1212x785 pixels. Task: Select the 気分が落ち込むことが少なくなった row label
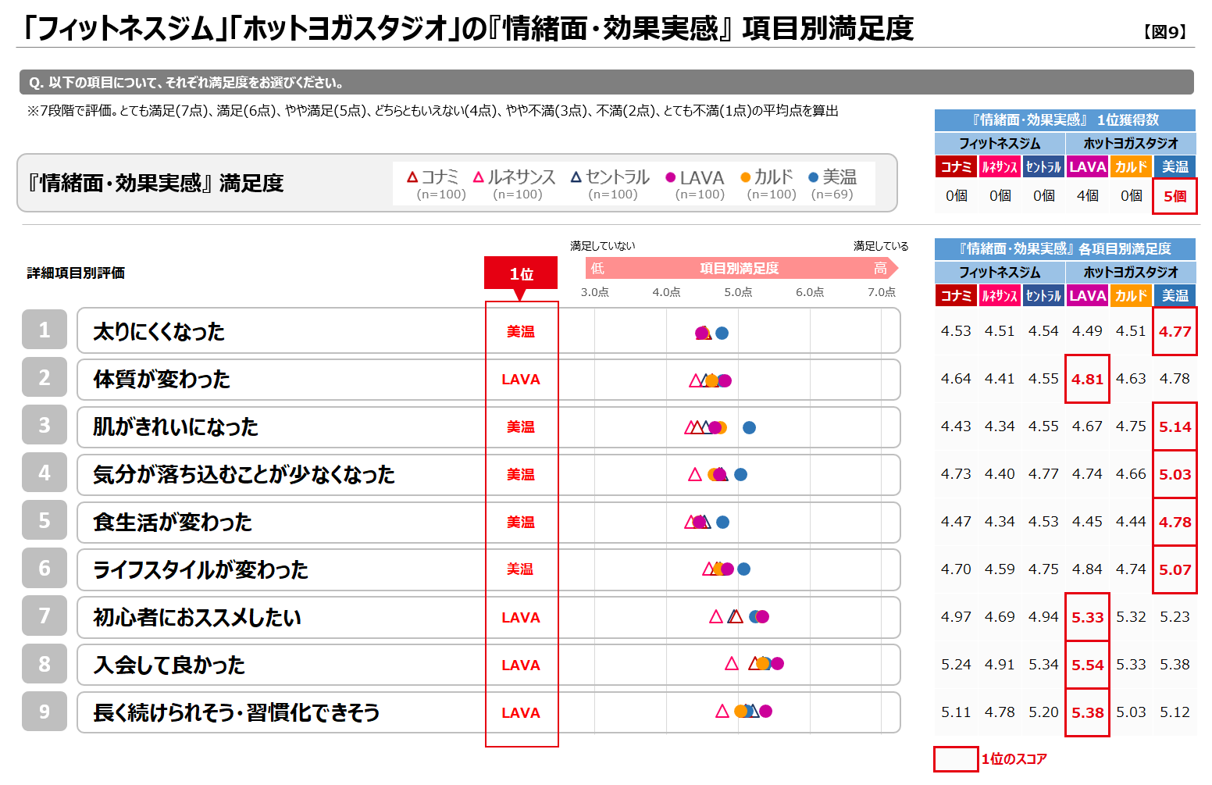coord(244,475)
